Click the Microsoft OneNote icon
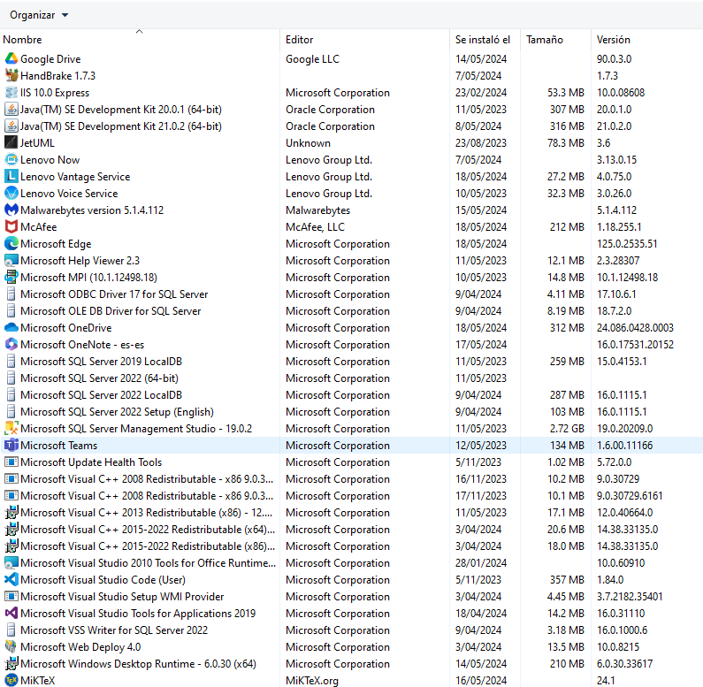The image size is (703, 687). (11, 345)
